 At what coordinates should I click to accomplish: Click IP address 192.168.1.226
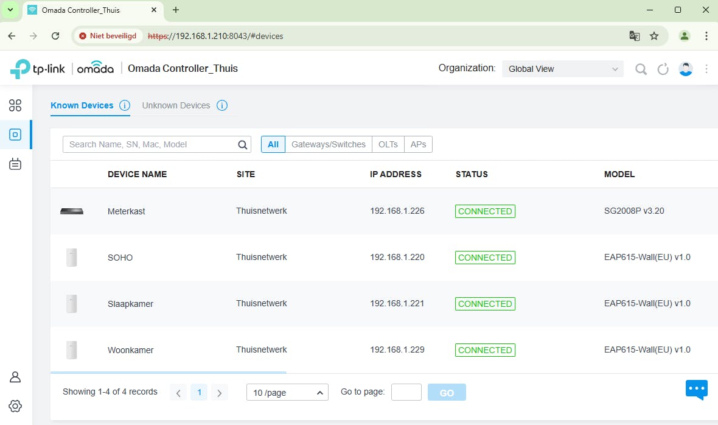coord(397,211)
